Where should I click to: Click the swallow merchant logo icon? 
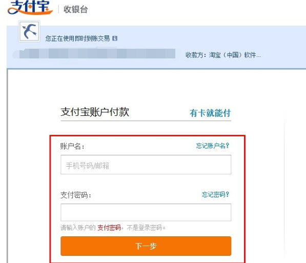pyautogui.click(x=29, y=31)
